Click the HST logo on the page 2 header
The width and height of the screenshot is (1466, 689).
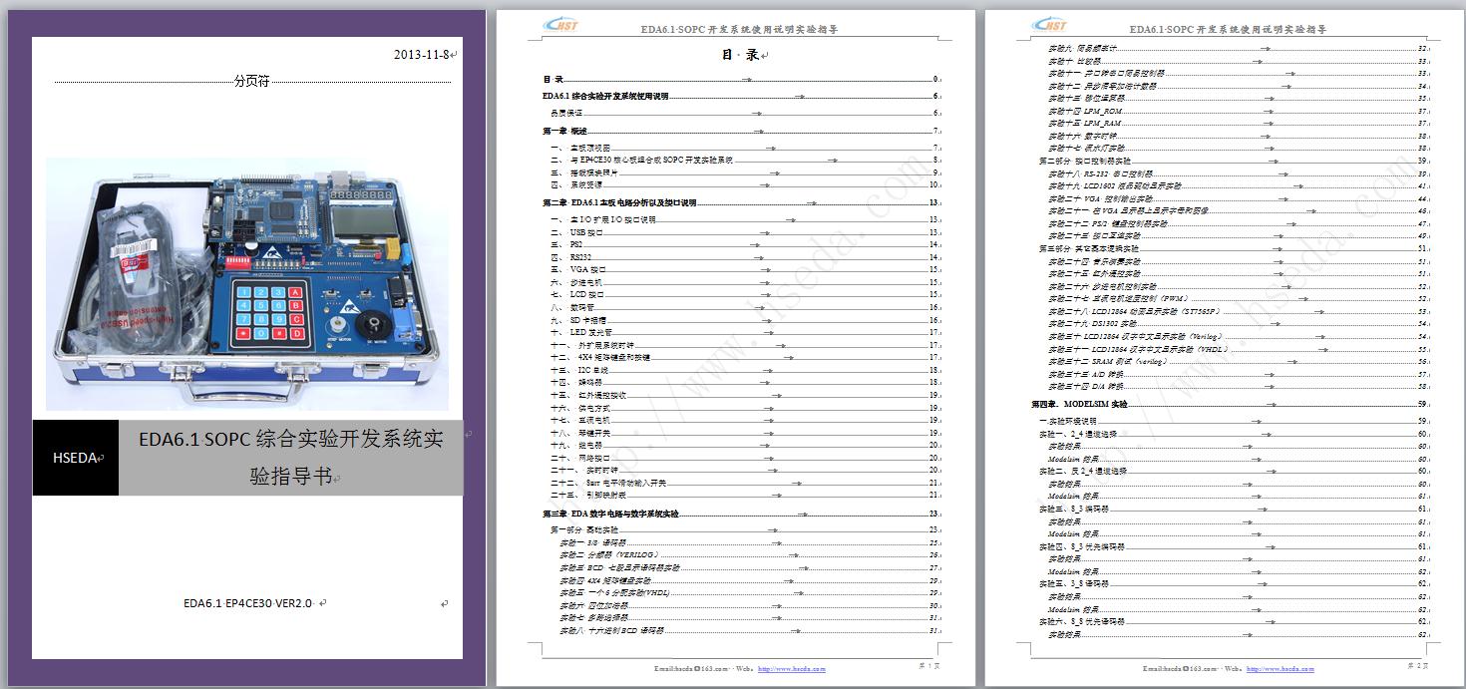click(x=1050, y=26)
